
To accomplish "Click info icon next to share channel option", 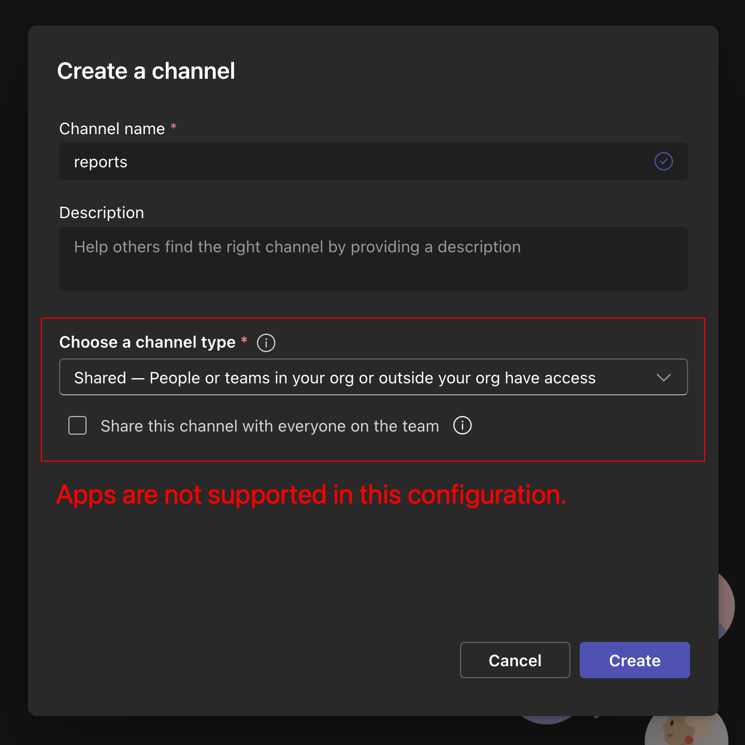I will (x=462, y=426).
